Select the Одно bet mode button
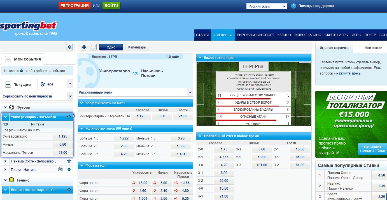The height and width of the screenshot is (200, 387). coord(111,47)
